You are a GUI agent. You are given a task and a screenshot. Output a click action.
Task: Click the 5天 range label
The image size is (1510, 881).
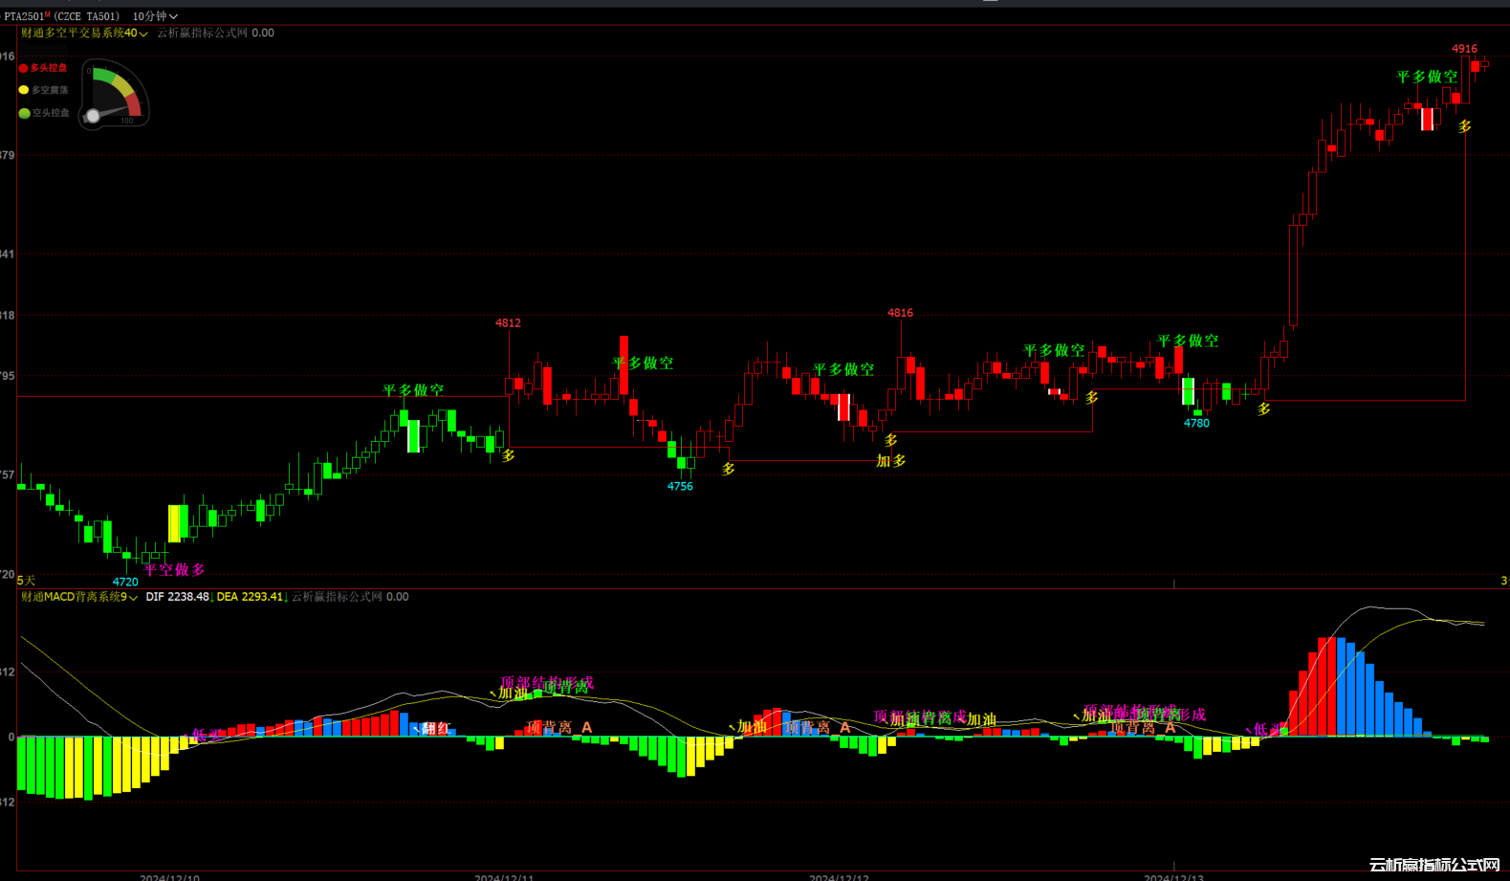point(26,581)
